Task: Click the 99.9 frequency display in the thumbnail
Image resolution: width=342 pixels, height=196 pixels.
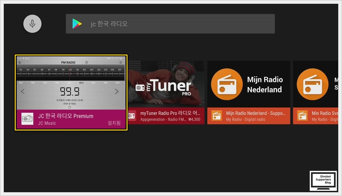Action: tap(70, 91)
